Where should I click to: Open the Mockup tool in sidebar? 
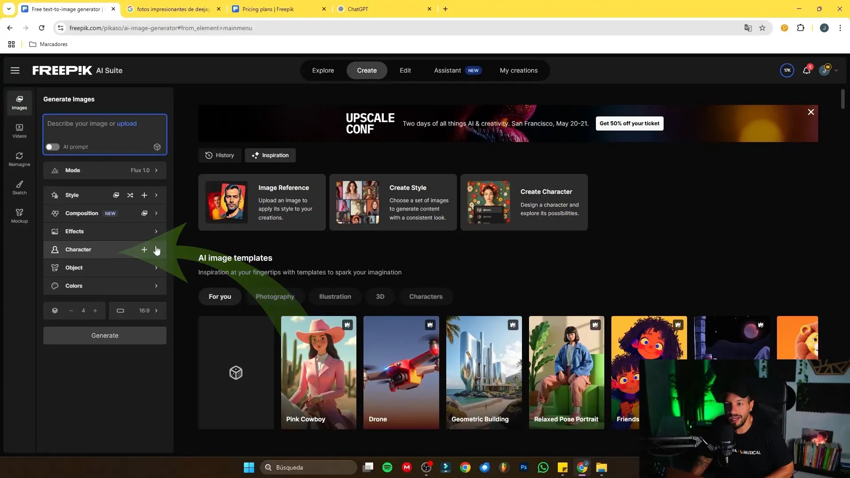click(19, 216)
